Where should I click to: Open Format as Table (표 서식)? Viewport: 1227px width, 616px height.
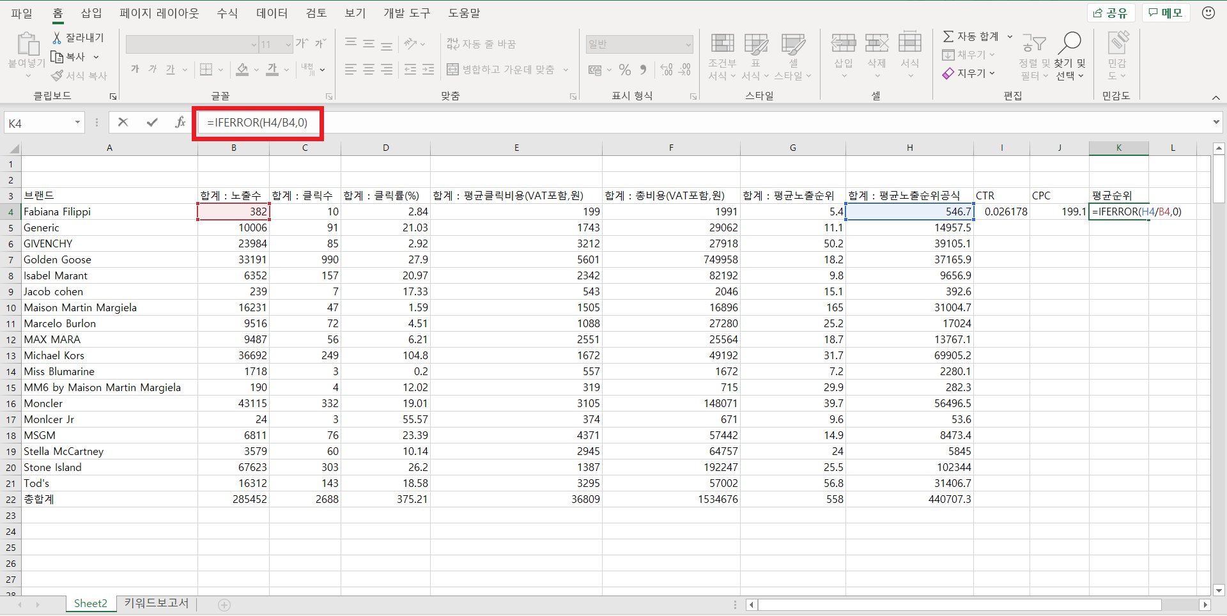(755, 57)
